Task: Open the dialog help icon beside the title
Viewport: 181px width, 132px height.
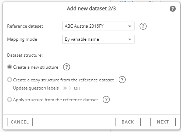Action: (172, 9)
